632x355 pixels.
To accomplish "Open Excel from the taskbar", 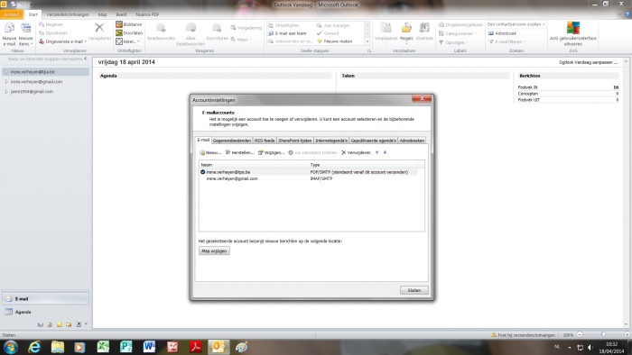I will click(103, 347).
